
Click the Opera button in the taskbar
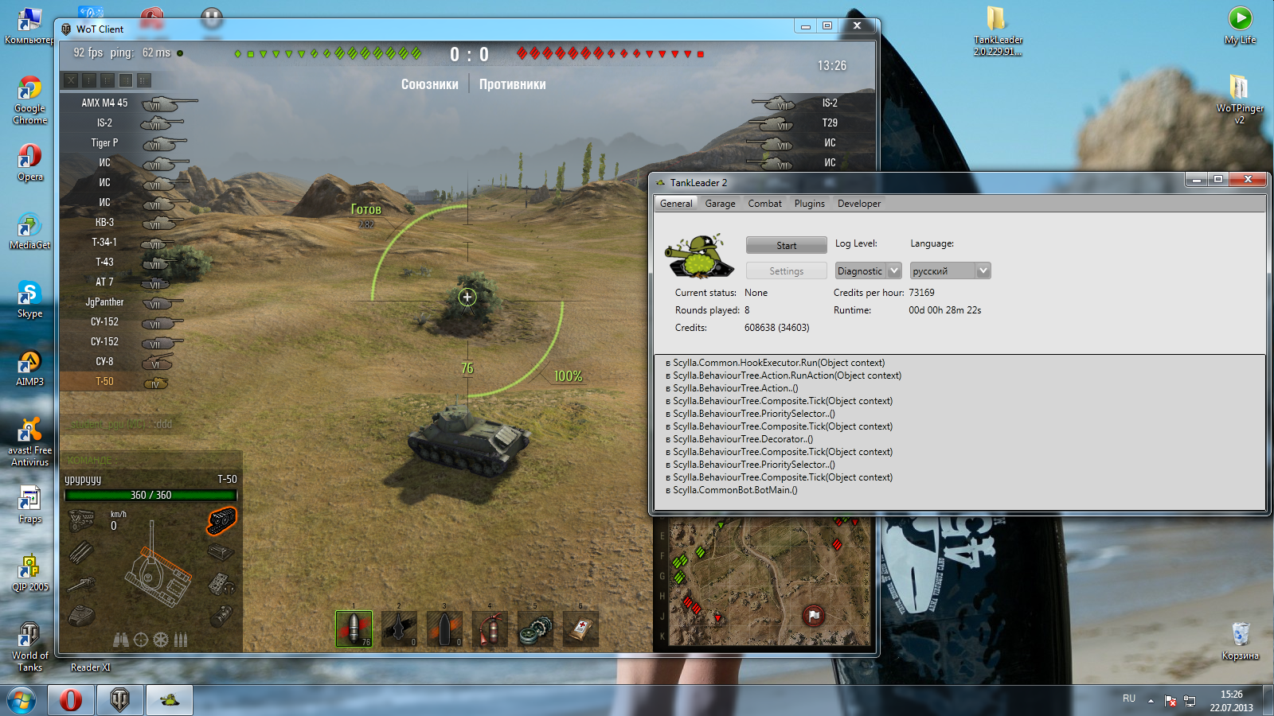(71, 700)
